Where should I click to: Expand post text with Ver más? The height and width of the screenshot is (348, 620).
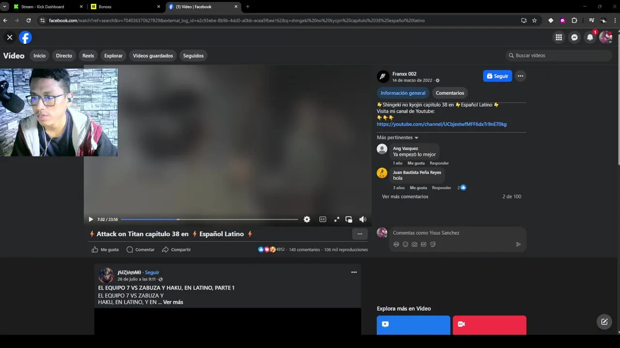(173, 302)
